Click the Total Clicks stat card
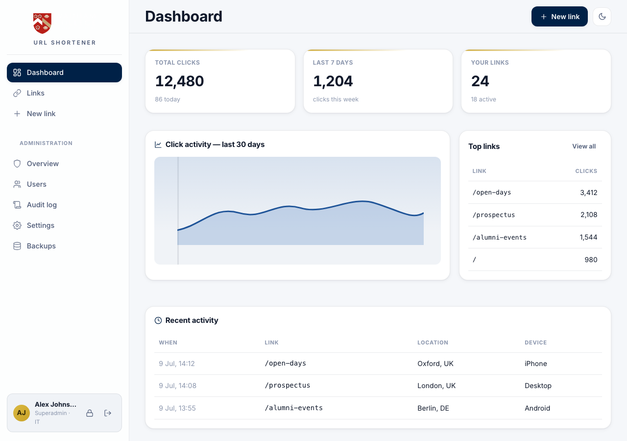627x441 pixels. [220, 81]
